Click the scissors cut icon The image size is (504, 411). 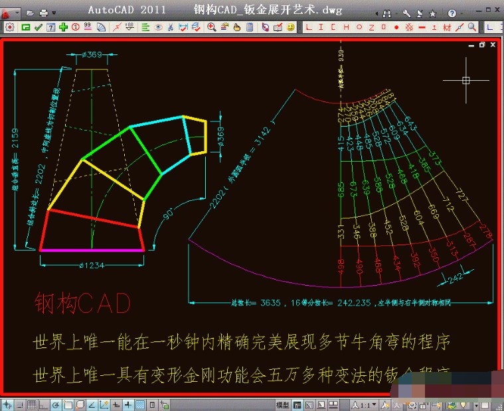[171, 27]
